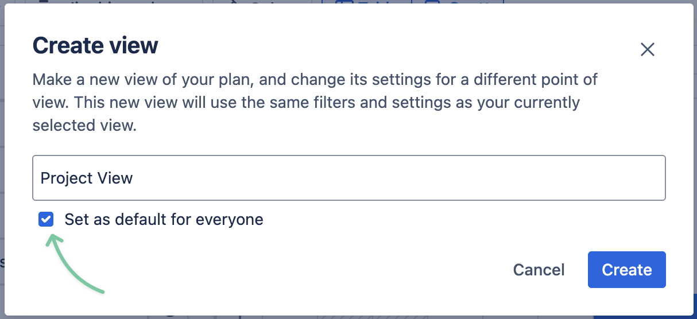The image size is (697, 319).
Task: Cancel creating the new view
Action: point(539,270)
